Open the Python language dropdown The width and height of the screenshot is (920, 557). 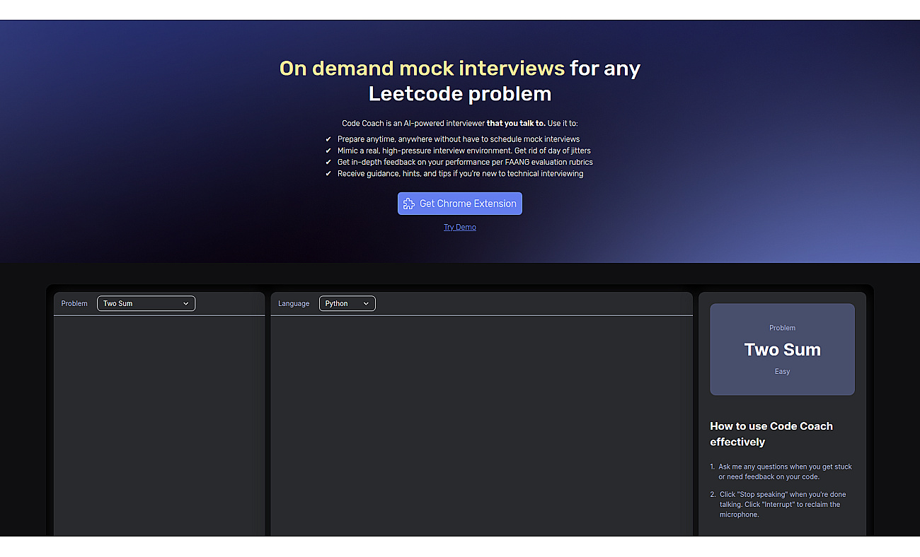[347, 303]
